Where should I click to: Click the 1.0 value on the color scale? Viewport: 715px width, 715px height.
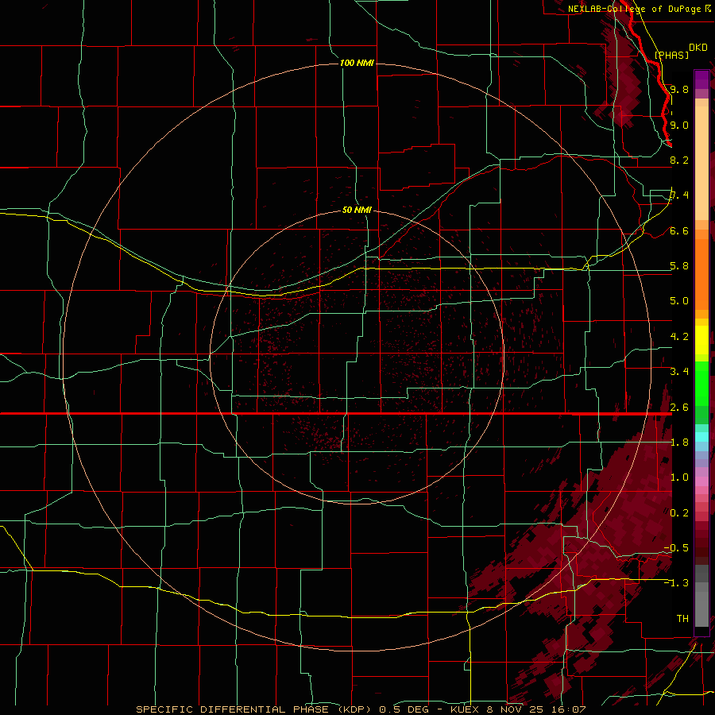[x=679, y=477]
